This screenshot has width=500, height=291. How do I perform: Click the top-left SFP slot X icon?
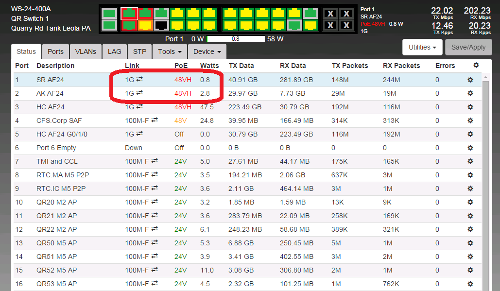coord(331,14)
